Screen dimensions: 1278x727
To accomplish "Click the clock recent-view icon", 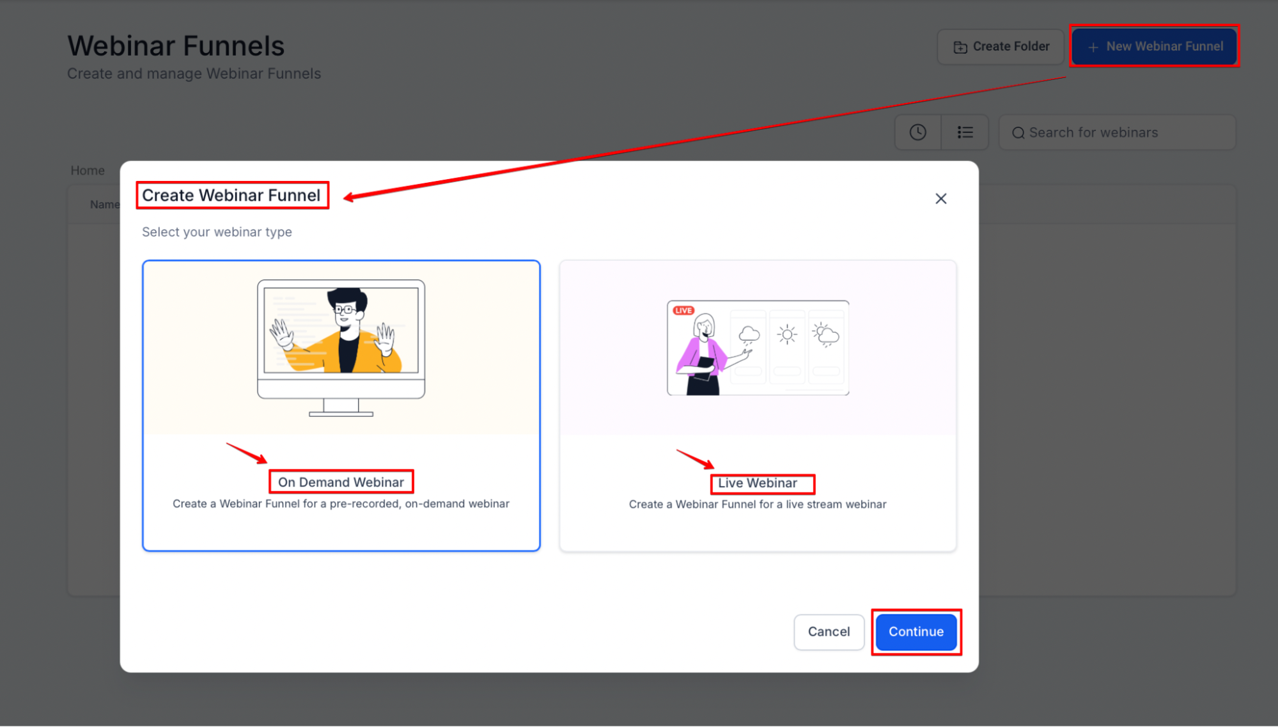I will (917, 132).
